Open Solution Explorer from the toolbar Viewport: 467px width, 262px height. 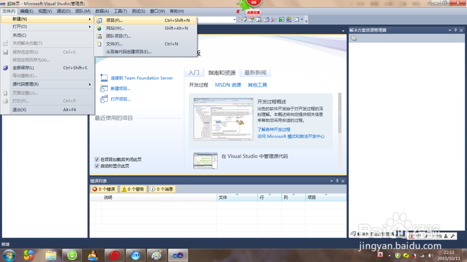(x=244, y=20)
